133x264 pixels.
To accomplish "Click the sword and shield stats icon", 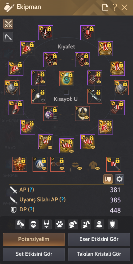I will click(108, 179).
